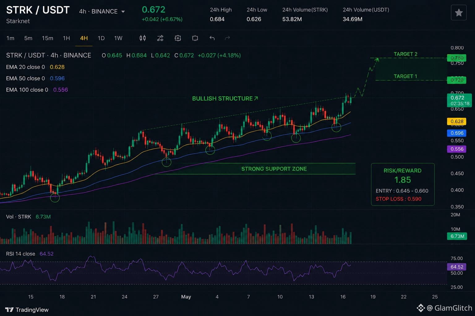Viewport: 475px width, 316px height.
Task: Click the STOP LOSS : 0.590 line
Action: click(x=399, y=199)
